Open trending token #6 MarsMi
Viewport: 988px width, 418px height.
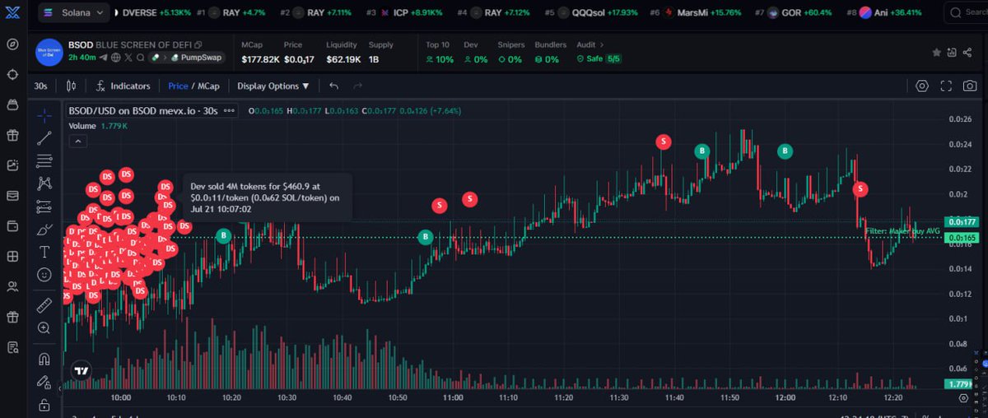(697, 13)
